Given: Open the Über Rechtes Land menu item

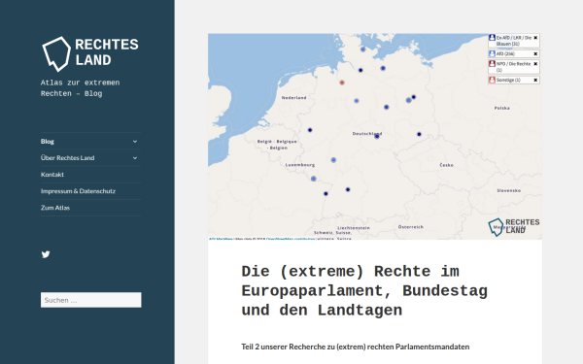Looking at the screenshot, I should click(x=68, y=158).
